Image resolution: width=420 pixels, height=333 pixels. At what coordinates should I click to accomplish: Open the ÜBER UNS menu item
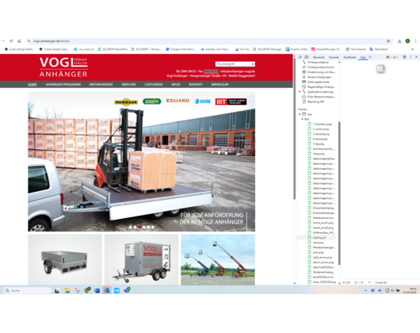point(128,84)
